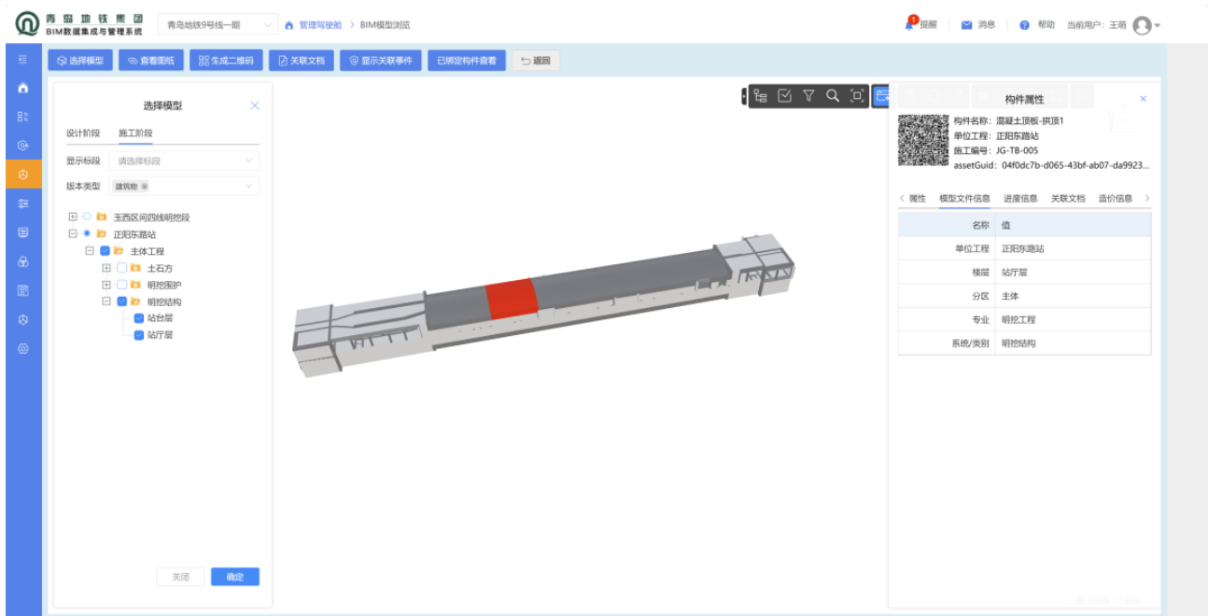Check the 土石方 checkbox
This screenshot has width=1208, height=616.
tap(122, 268)
